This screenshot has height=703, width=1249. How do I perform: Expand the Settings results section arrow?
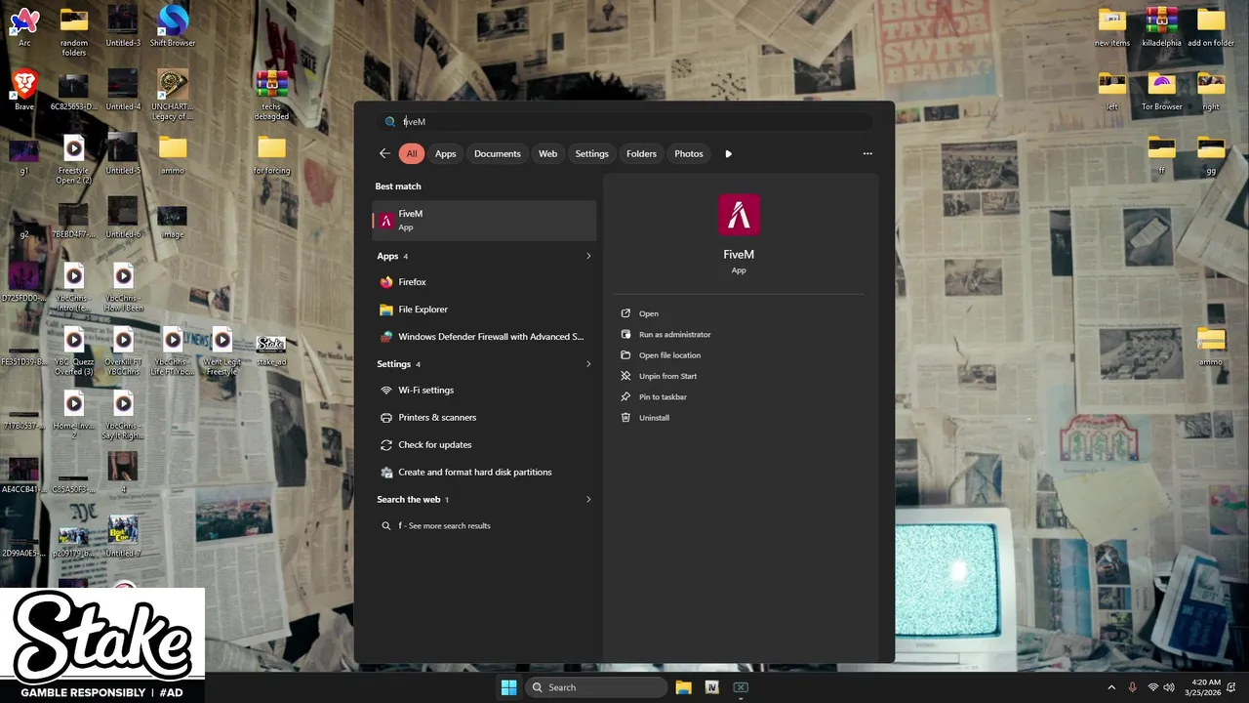[588, 364]
